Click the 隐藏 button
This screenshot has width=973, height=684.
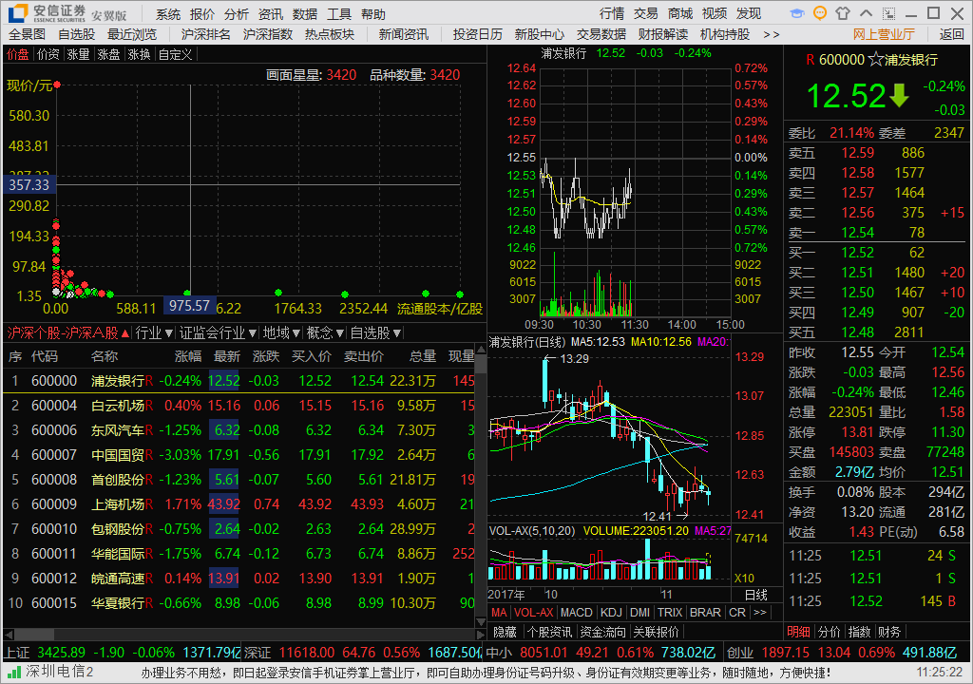(x=506, y=632)
